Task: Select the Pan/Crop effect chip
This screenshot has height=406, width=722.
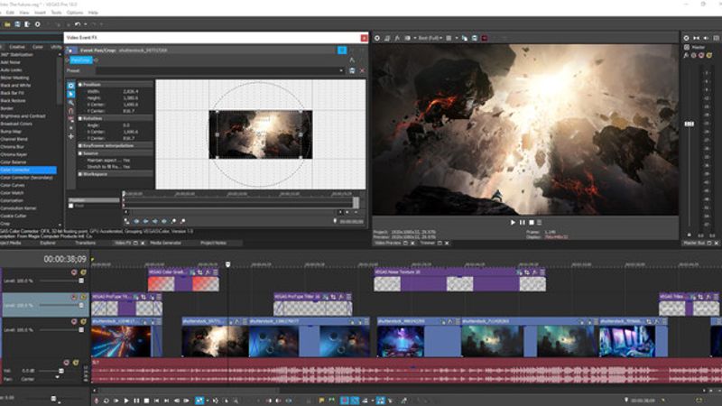Action: [80, 60]
